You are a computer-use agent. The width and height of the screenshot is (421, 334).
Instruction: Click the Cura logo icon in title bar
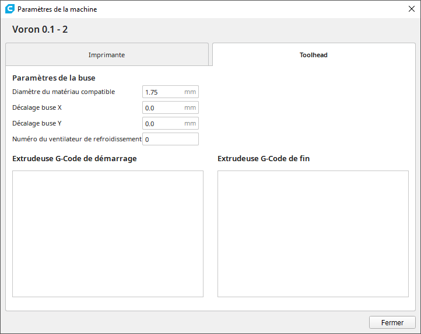[x=10, y=9]
